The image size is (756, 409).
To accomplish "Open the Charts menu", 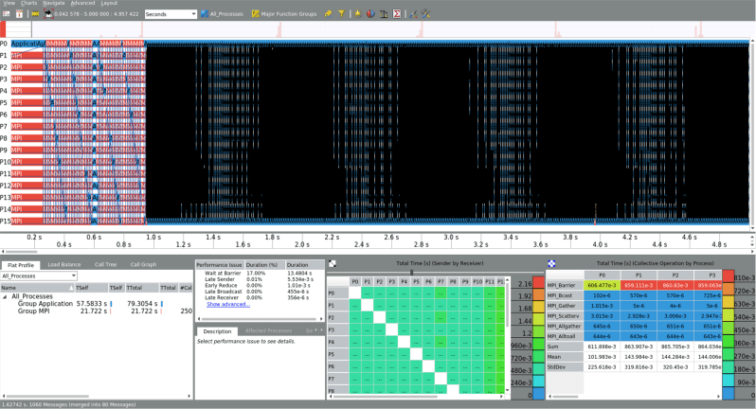I will pyautogui.click(x=29, y=3).
